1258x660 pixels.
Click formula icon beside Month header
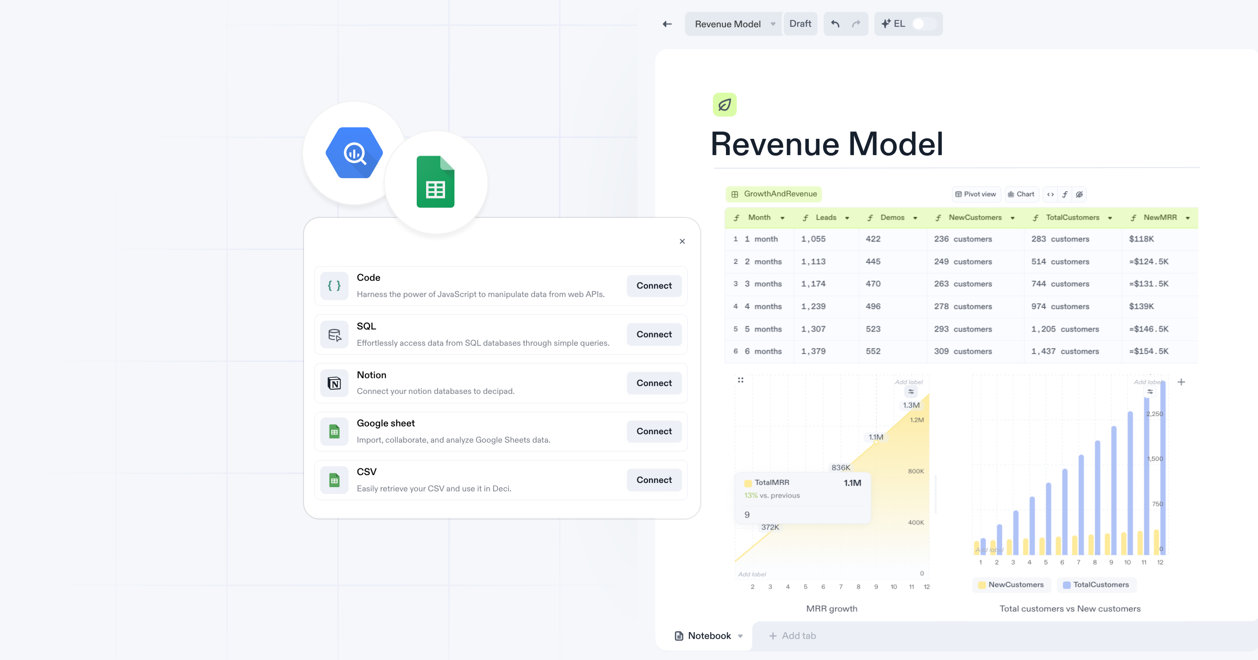click(x=736, y=218)
